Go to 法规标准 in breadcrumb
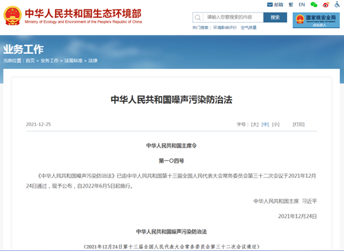The image size is (344, 251). click(x=74, y=61)
